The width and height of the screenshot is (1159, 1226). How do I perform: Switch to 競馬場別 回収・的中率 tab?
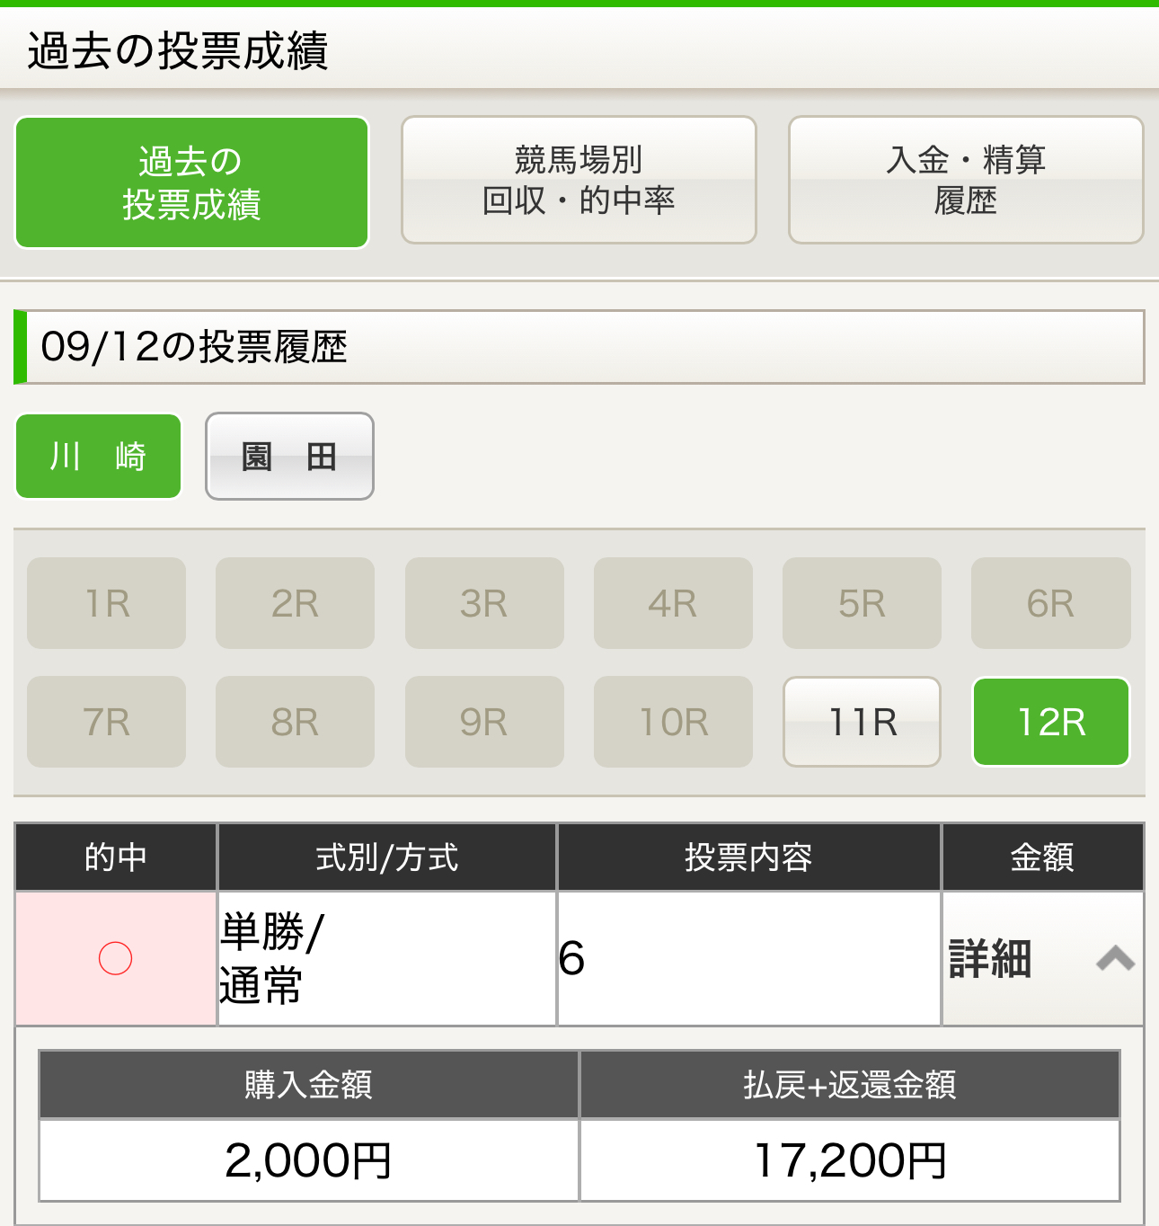click(x=579, y=180)
